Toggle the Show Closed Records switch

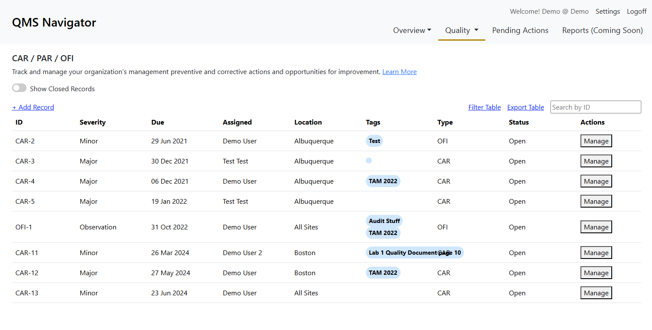tap(19, 88)
